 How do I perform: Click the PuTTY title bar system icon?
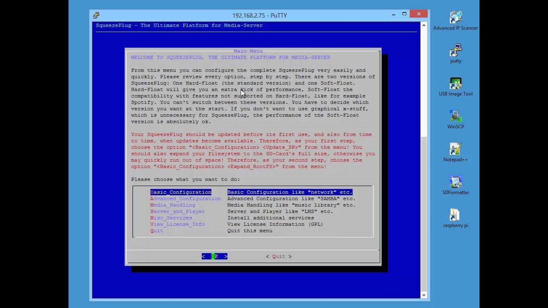(96, 15)
